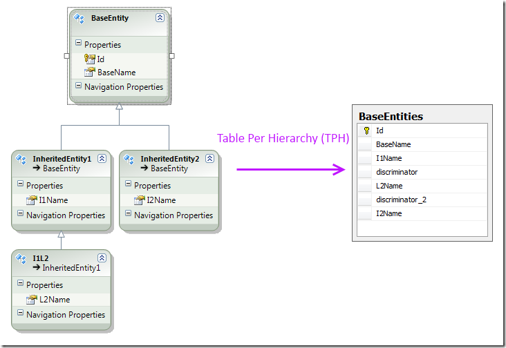Collapse Navigation Properties section of InheritedEntity2
506x348 pixels.
point(128,213)
